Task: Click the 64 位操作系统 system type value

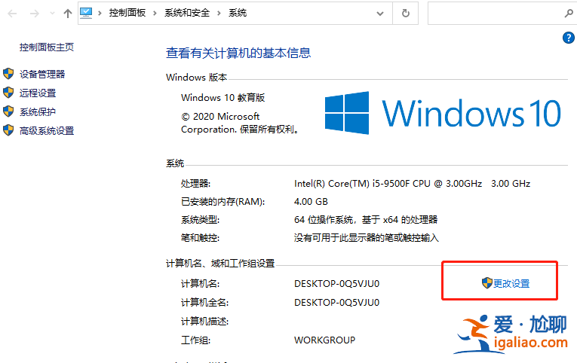Action: tap(366, 220)
